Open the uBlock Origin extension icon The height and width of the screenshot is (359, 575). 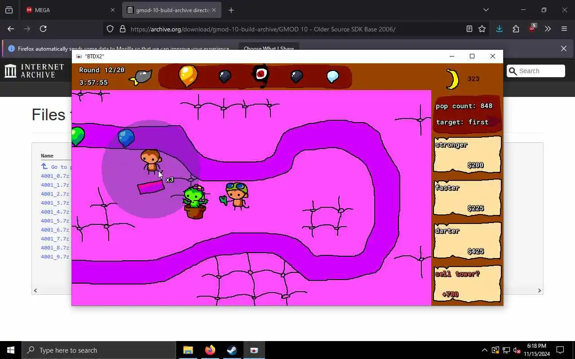(x=532, y=28)
